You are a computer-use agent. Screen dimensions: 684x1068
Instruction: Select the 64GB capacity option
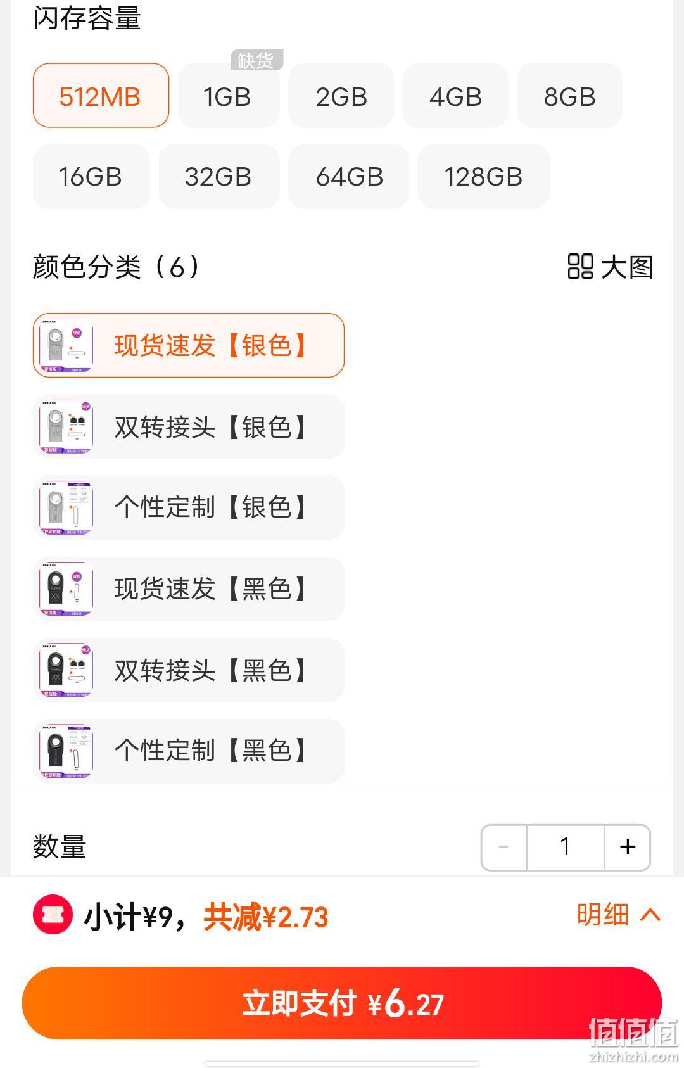348,177
